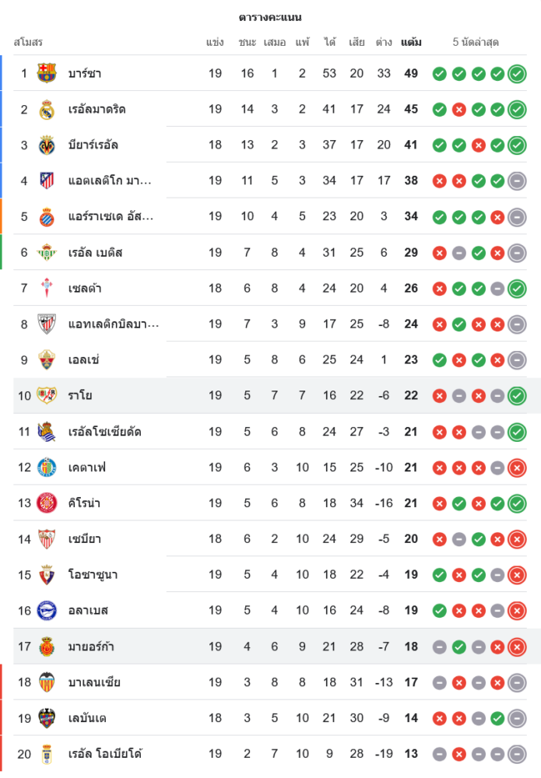The height and width of the screenshot is (778, 541).
Task: Click the Sevilla crest icon
Action: [x=47, y=538]
